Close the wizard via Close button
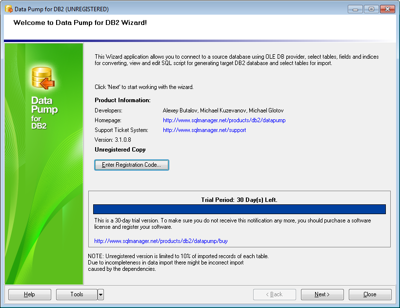The width and height of the screenshot is (400, 308). click(x=370, y=294)
